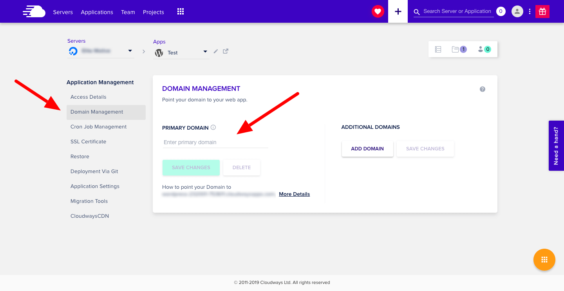Screen dimensions: 564x291
Task: Click the red heart favorites icon
Action: coord(378,11)
